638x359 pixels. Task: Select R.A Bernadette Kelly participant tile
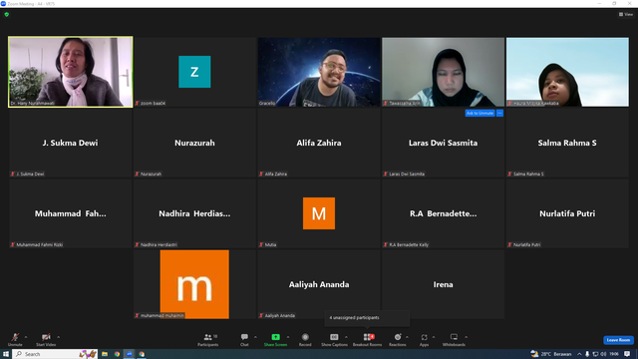tap(443, 213)
